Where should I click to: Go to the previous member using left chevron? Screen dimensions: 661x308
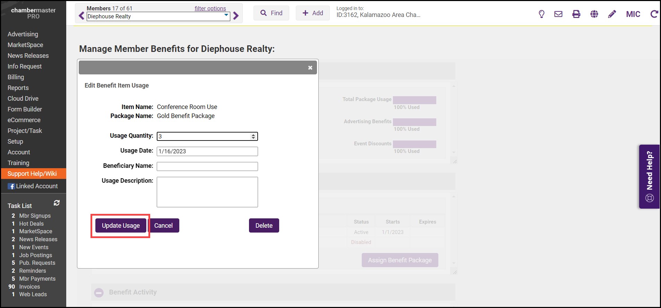click(x=81, y=16)
